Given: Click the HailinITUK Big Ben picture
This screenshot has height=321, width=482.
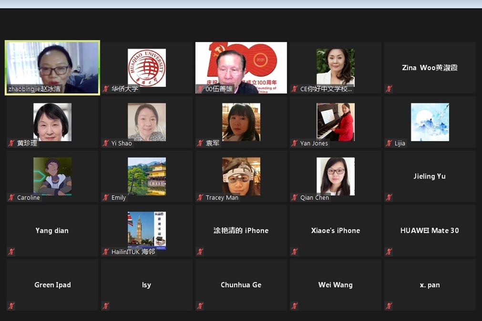Looking at the screenshot, I should click(146, 230).
